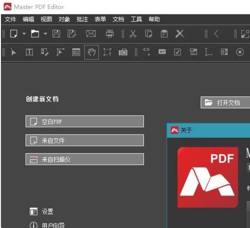
Task: Click the Paste clipboard icon
Action: 164,34
